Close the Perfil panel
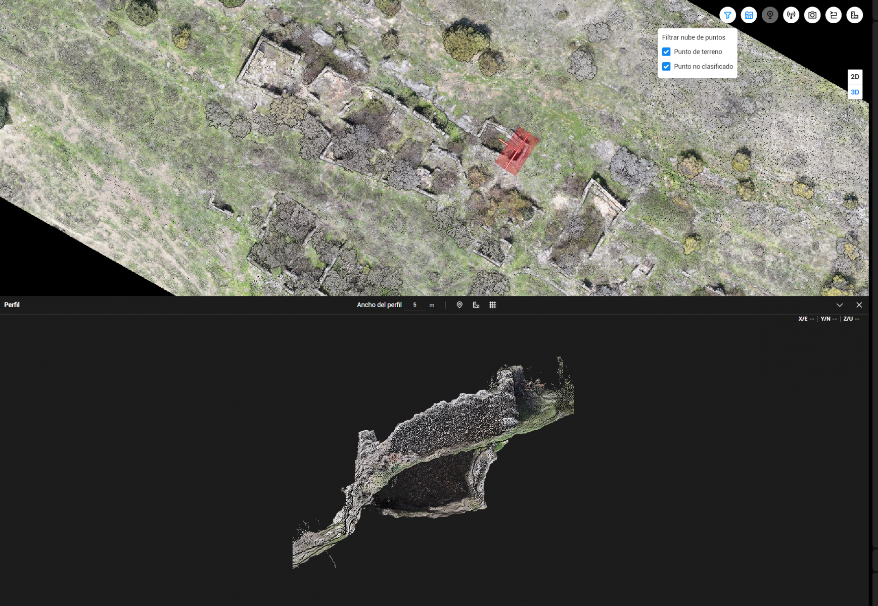 859,305
